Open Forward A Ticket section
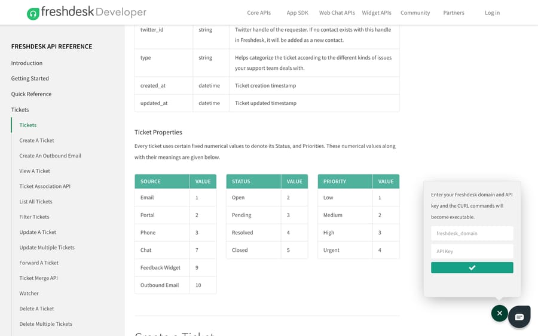This screenshot has height=336, width=538. [39, 263]
